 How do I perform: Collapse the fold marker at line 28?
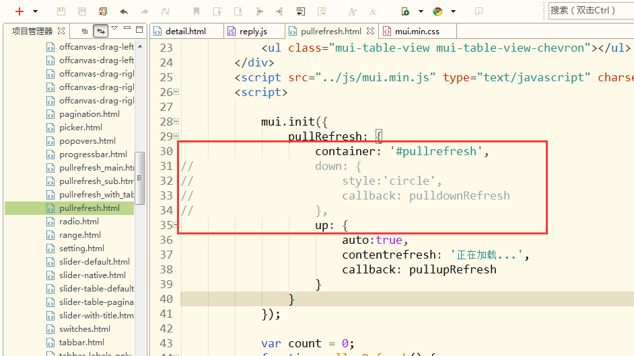[x=176, y=122]
